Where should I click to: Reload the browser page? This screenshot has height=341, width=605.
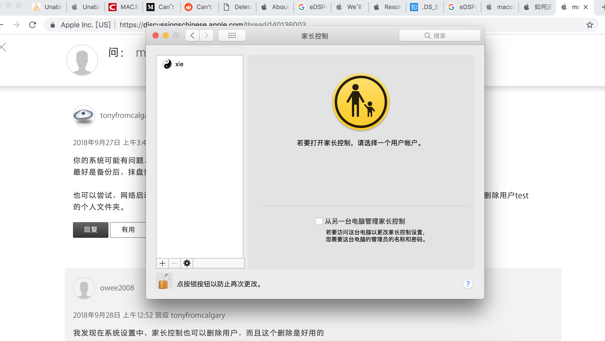tap(33, 25)
